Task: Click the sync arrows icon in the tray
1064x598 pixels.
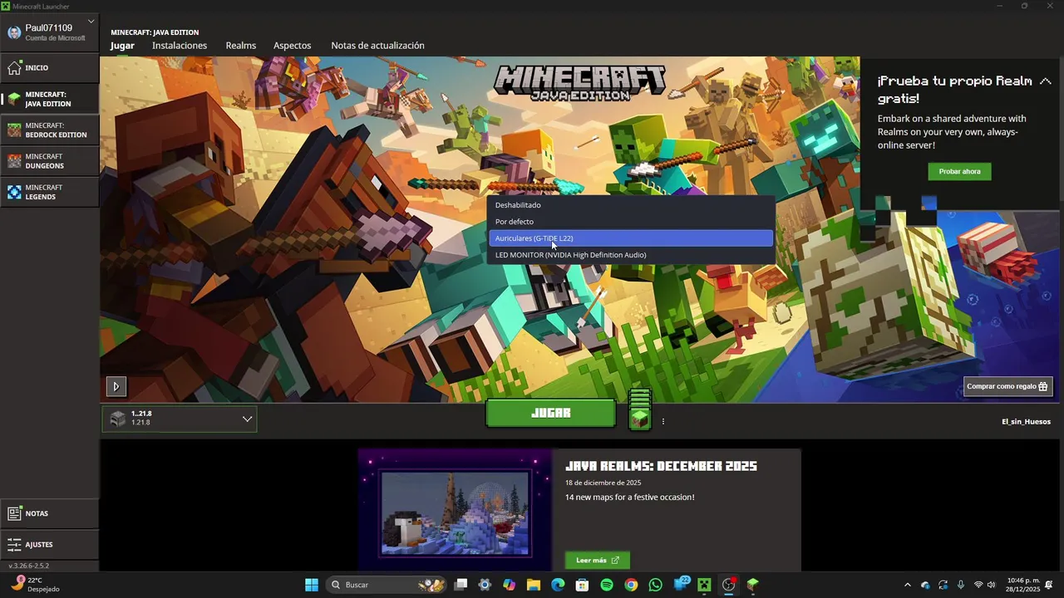Action: point(943,585)
